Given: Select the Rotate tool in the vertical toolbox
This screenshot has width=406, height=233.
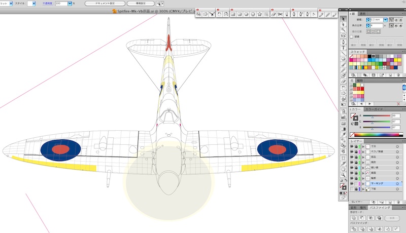Looking at the screenshot, I should [344, 88].
